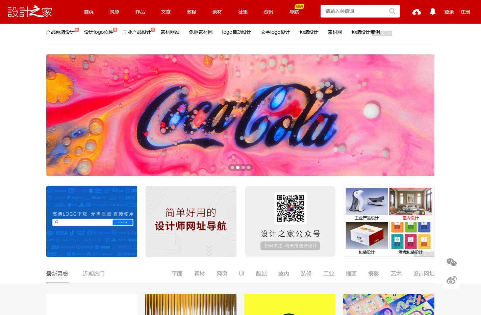Open 素材 navigation item
The width and height of the screenshot is (481, 315).
pyautogui.click(x=217, y=12)
